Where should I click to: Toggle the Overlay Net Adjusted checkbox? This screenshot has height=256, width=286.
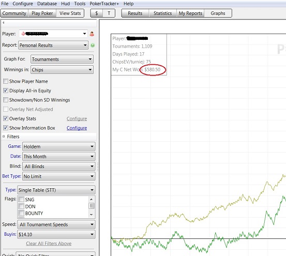pos(6,109)
